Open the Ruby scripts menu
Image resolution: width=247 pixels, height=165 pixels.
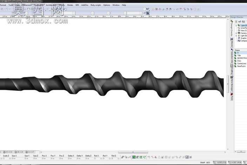(96, 5)
